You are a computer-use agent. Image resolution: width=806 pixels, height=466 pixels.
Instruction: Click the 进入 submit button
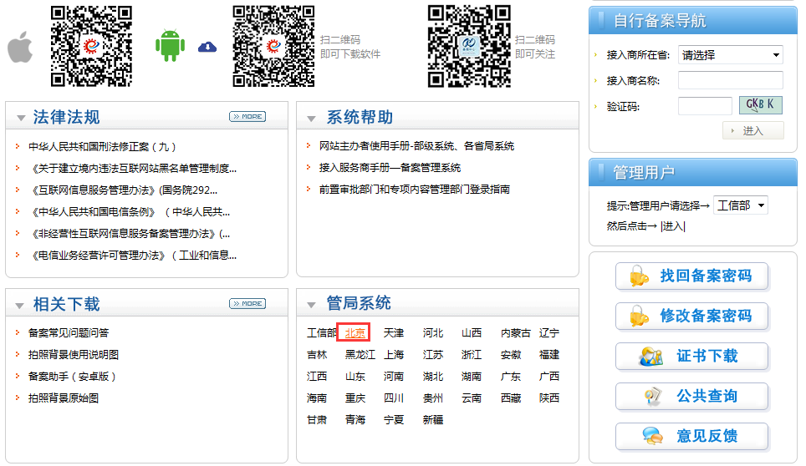752,130
